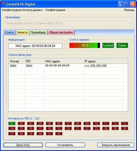Click PID activity indicator 01

(x=12, y=124)
